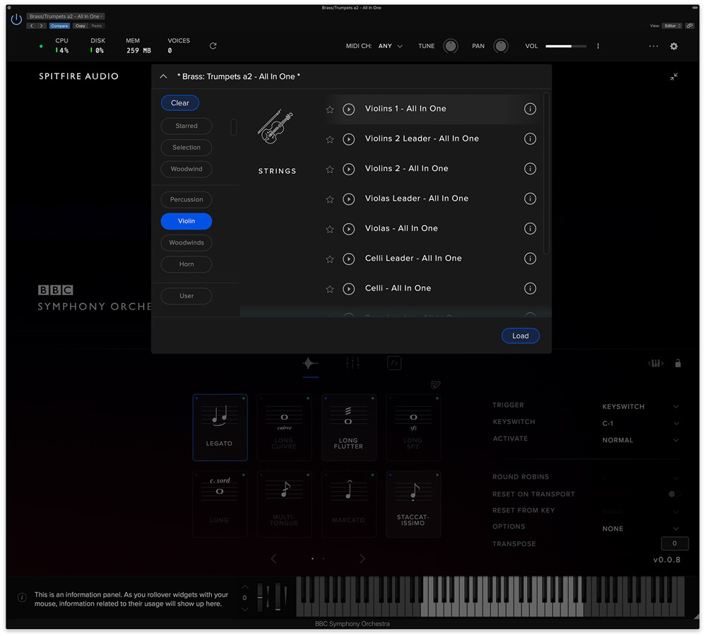Star the Violins 2 Leader preset
705x636 pixels.
point(330,139)
